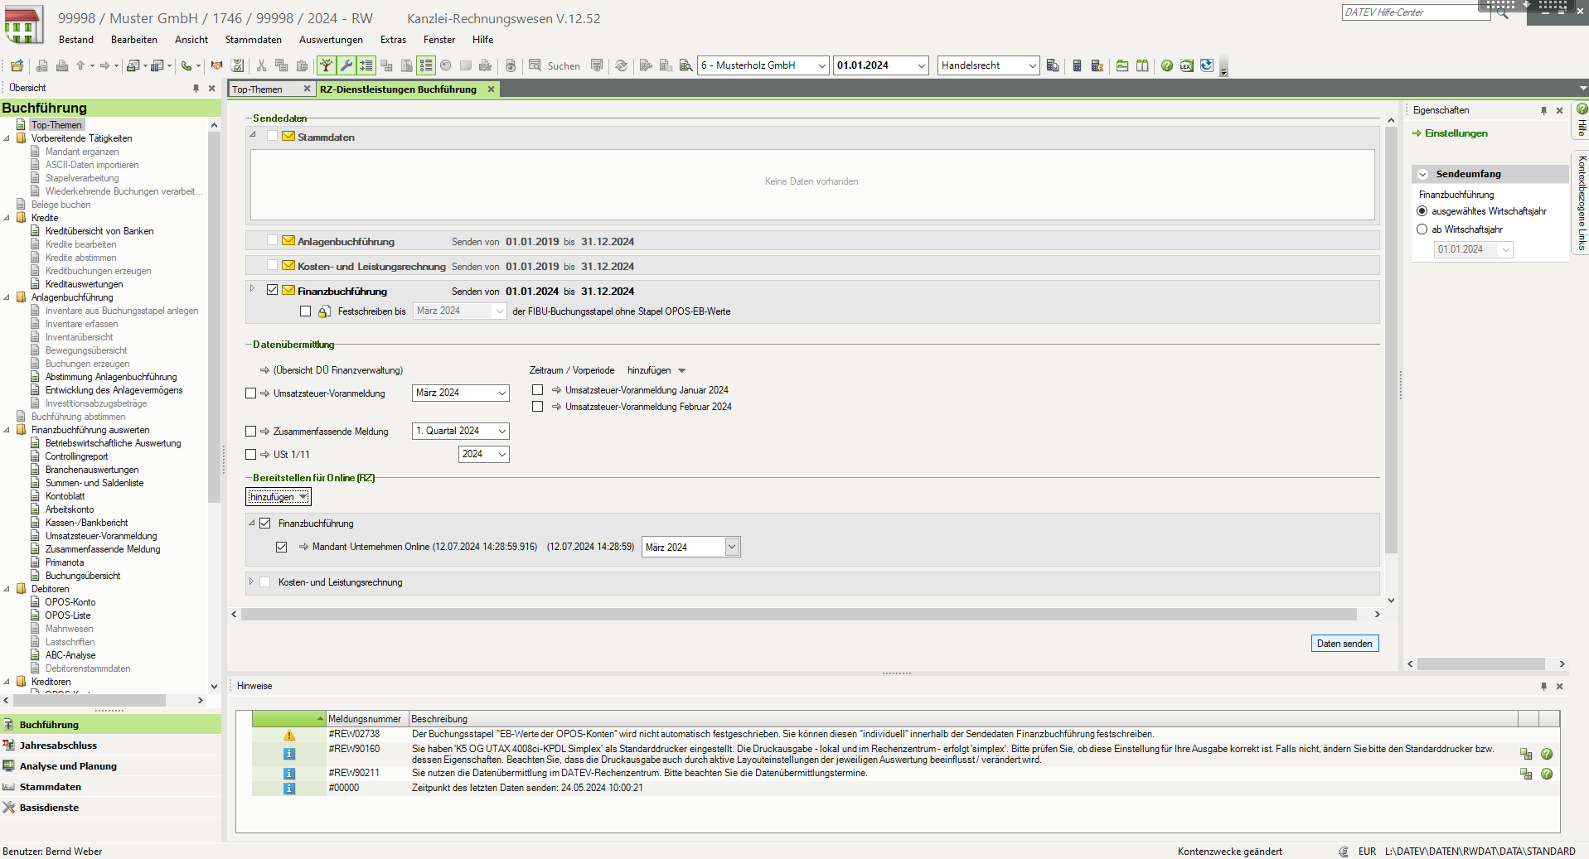Open the Handelsrecht dropdown

[988, 65]
